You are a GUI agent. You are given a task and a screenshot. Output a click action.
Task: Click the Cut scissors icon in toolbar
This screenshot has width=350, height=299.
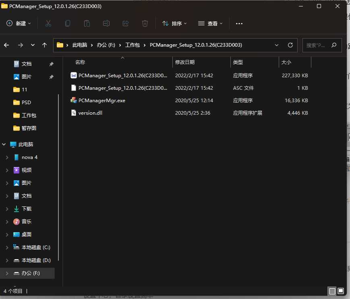point(48,23)
